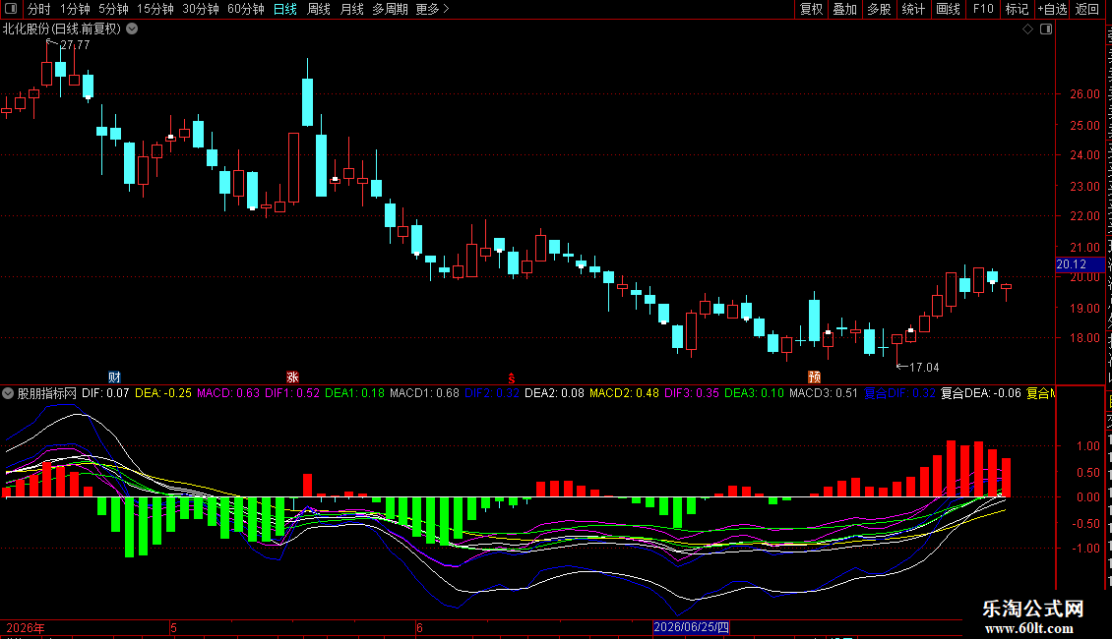Click the MACD3: 0.51 value label
Image resolution: width=1112 pixels, height=639 pixels.
point(824,393)
